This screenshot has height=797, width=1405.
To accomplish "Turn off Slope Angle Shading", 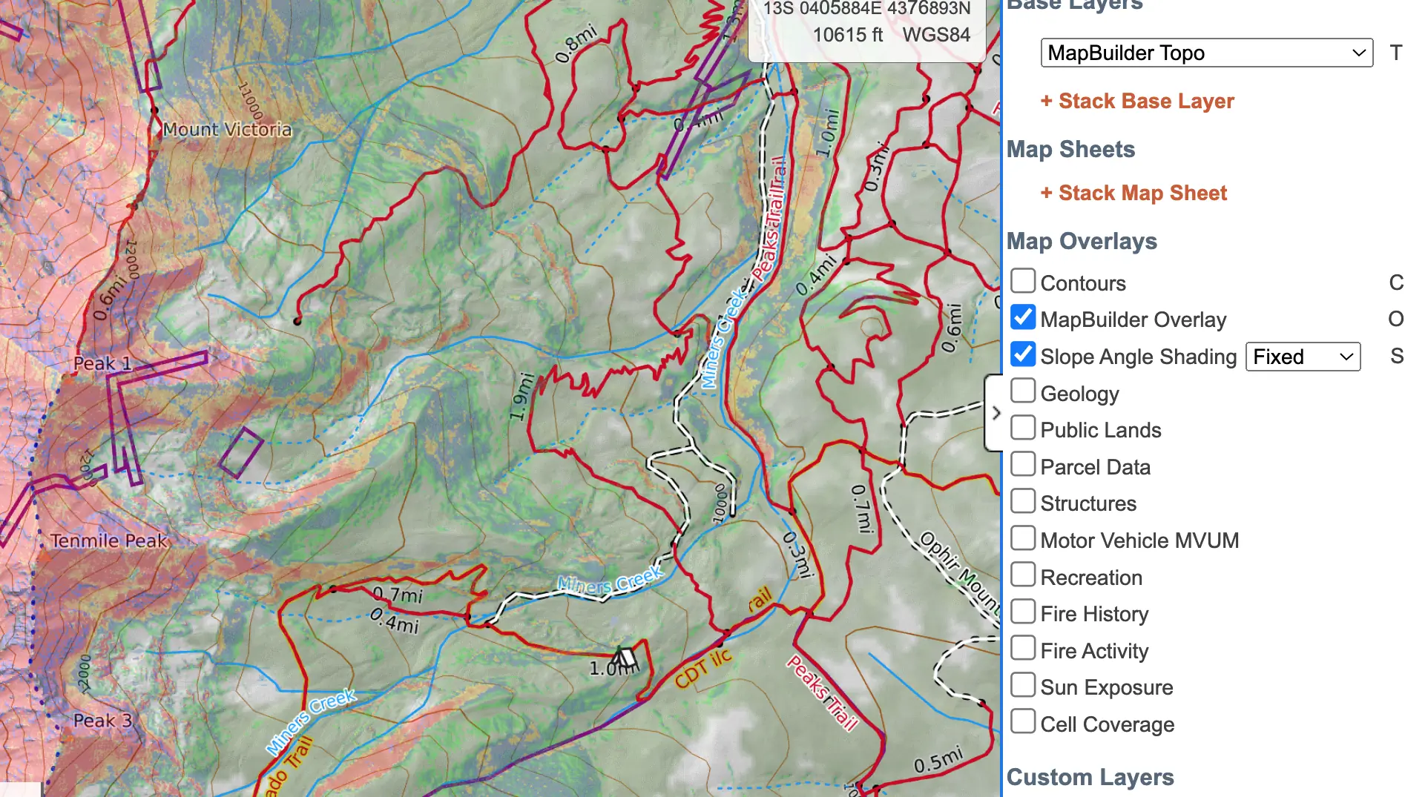I will (x=1023, y=354).
